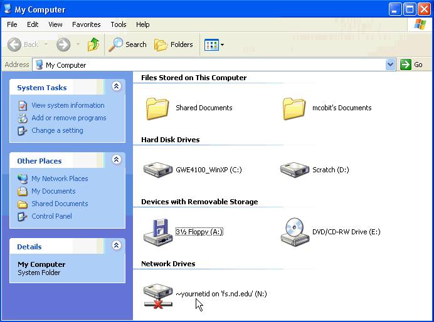434x322 pixels.
Task: Click the View system information link
Action: (68, 105)
